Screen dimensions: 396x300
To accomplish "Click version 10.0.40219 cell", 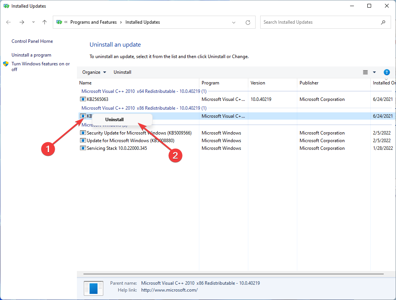I will [x=261, y=99].
